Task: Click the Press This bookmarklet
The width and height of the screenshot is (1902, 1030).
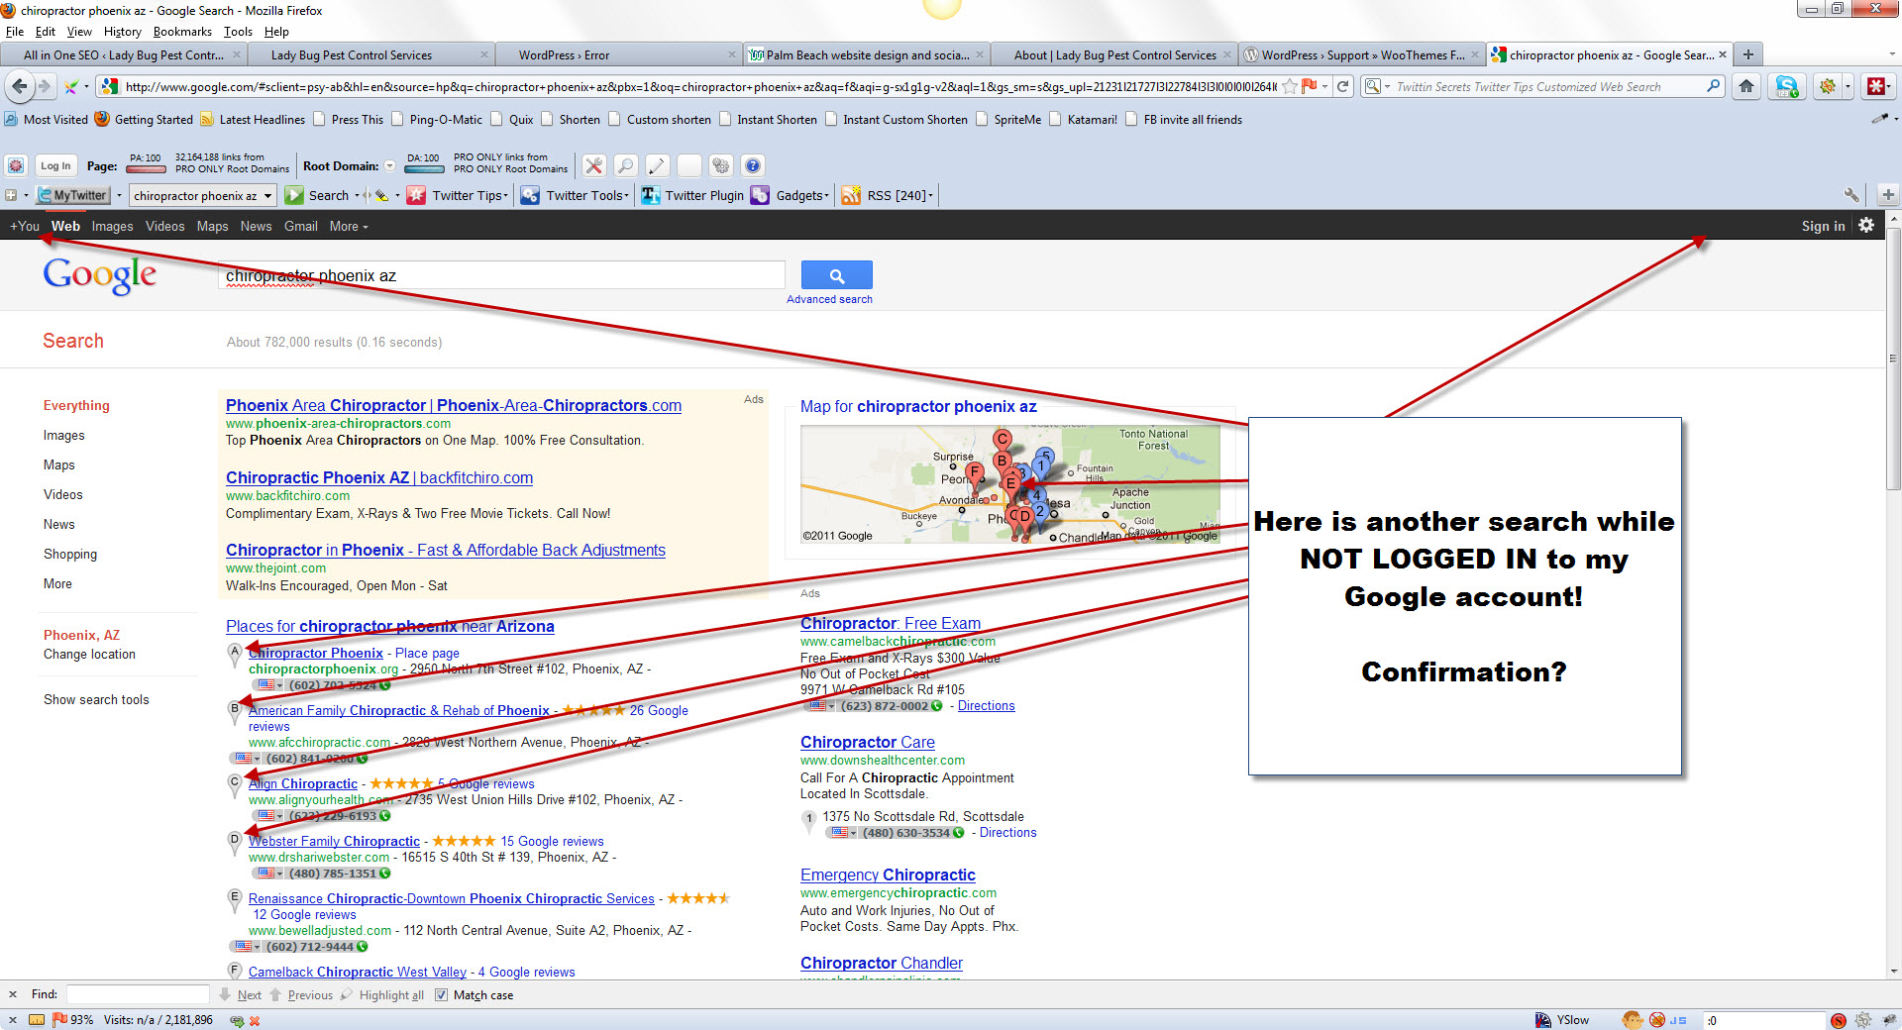Action: click(x=348, y=119)
